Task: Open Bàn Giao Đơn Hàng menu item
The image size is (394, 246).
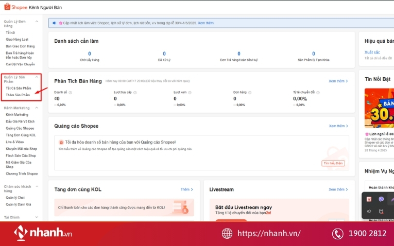Action: pos(21,46)
